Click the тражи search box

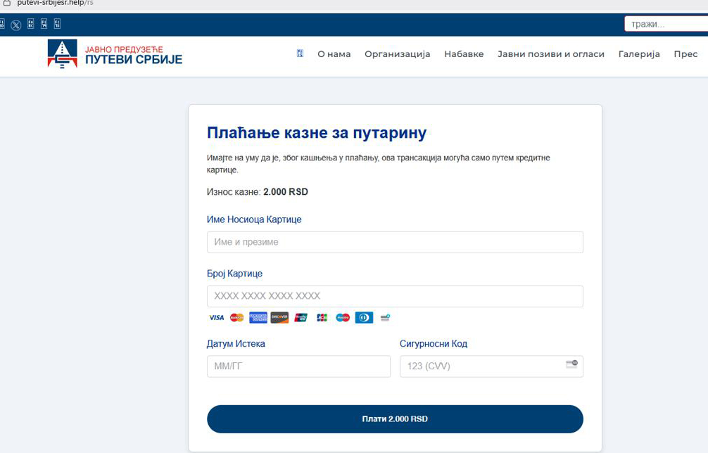point(665,25)
